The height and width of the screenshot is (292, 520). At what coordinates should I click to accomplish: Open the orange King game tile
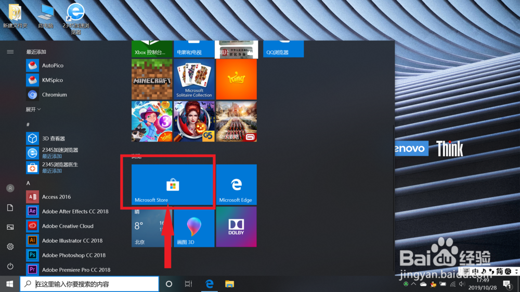coord(236,79)
